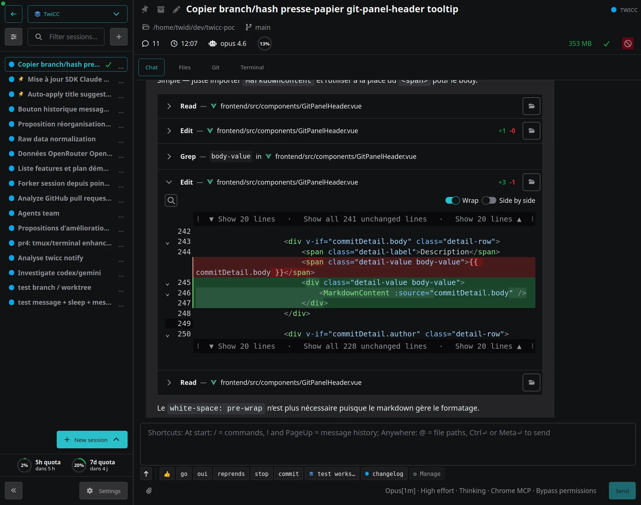
Task: Open the TwiCC project dropdown
Action: [77, 14]
